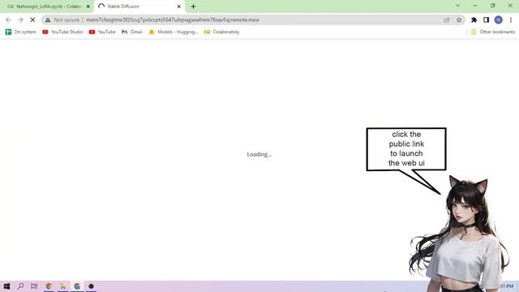Open the Gmail bookmark
The height and width of the screenshot is (292, 519).
pyautogui.click(x=132, y=32)
